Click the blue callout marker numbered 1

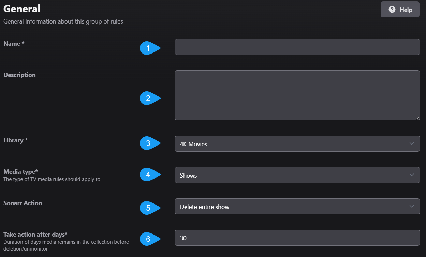(x=148, y=48)
